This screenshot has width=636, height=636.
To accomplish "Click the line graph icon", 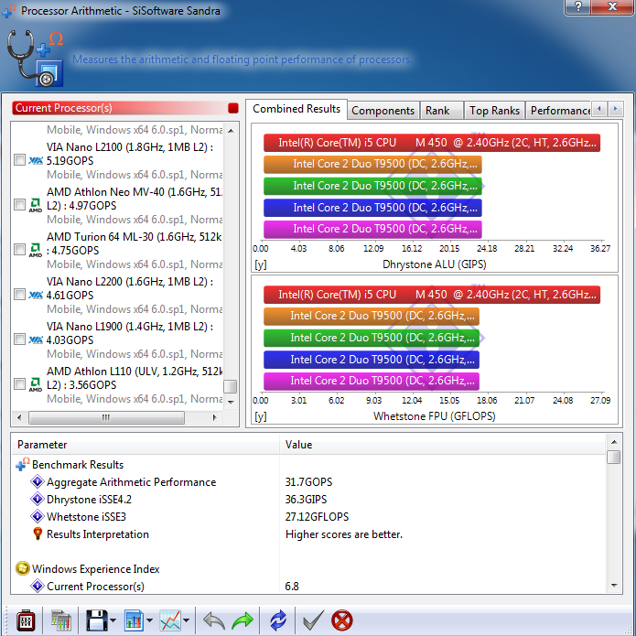I will [170, 620].
